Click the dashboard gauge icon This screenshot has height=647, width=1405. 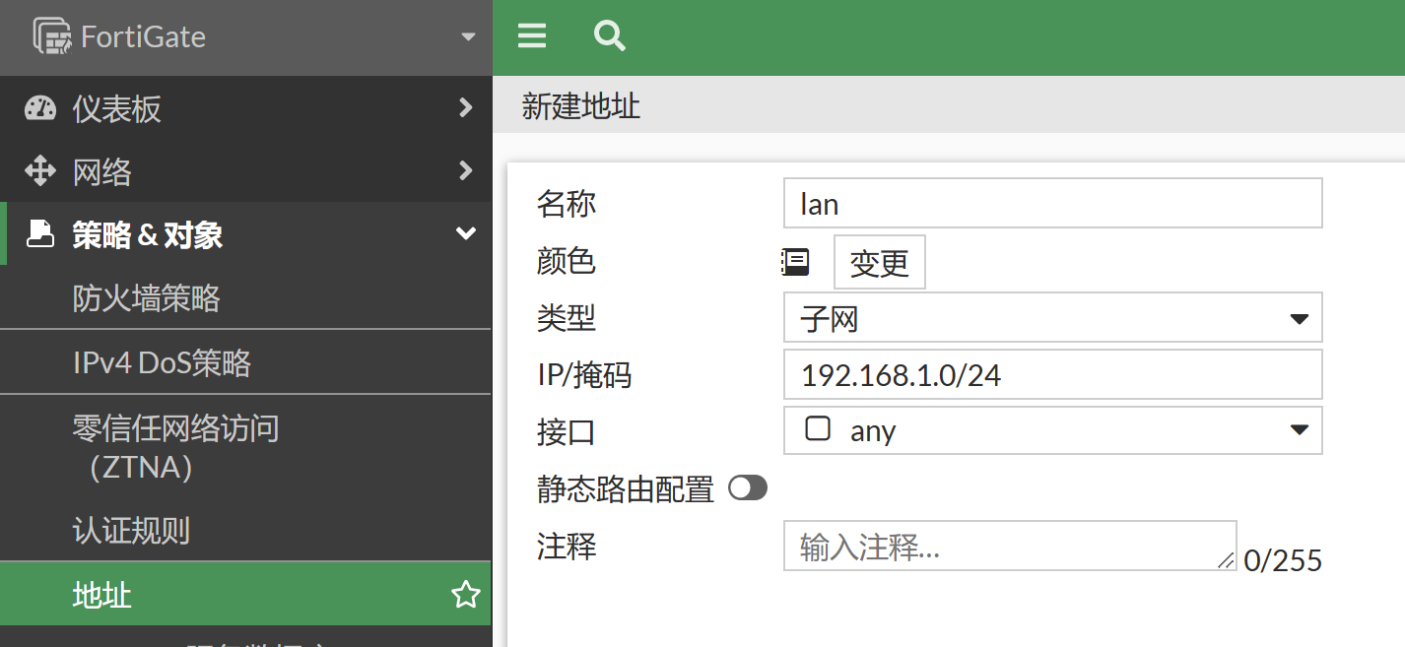(x=40, y=108)
